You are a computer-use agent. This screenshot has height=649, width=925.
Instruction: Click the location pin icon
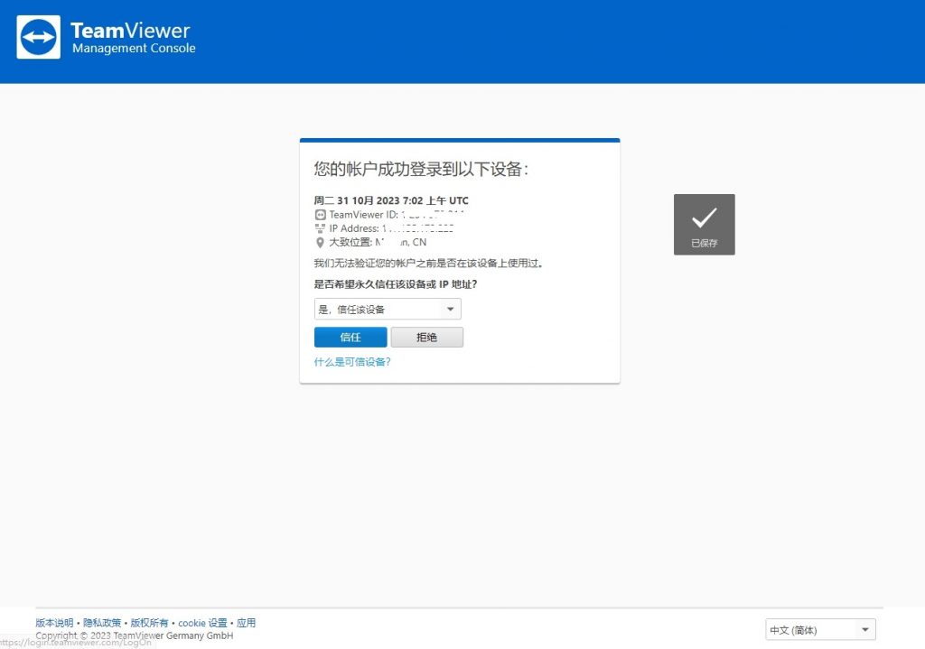click(320, 243)
